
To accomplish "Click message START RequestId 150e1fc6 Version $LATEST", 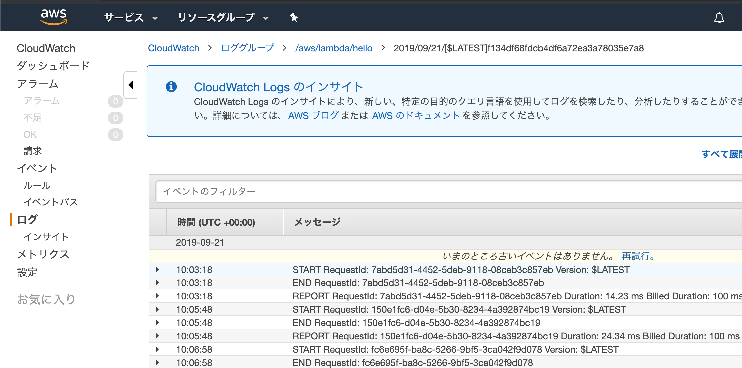I will click(459, 309).
